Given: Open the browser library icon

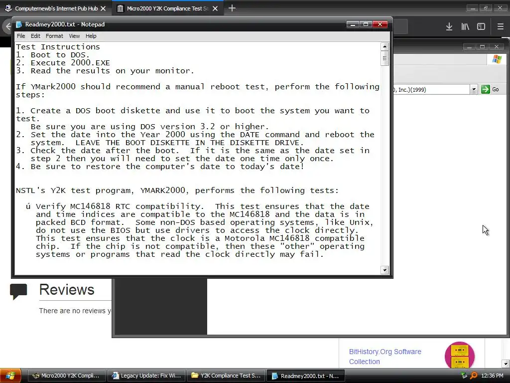Looking at the screenshot, I should coord(465,27).
